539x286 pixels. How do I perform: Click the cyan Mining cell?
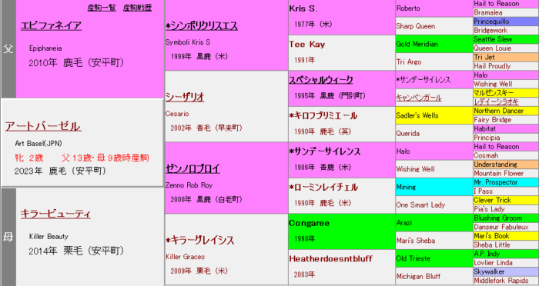[434, 187]
